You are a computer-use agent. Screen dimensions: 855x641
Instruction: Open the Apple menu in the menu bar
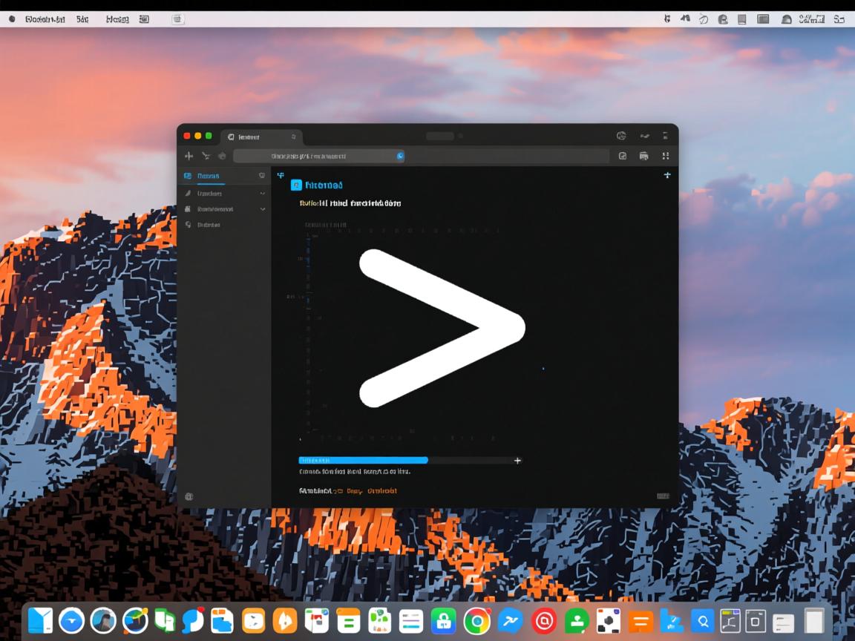click(x=11, y=19)
